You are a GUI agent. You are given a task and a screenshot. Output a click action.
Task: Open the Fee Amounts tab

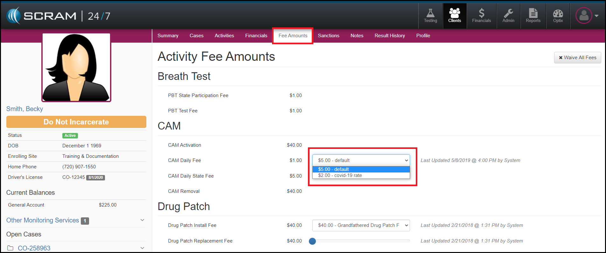coord(293,36)
